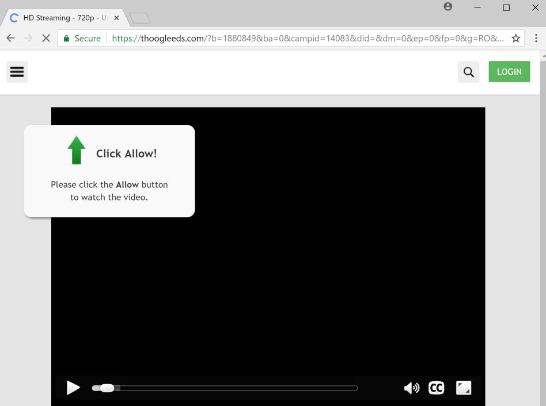Bookmark the page with the star icon
The width and height of the screenshot is (546, 406).
tap(515, 38)
